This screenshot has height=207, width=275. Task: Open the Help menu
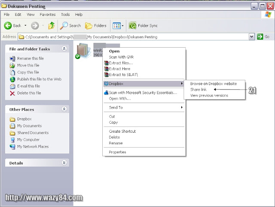pyautogui.click(x=79, y=15)
